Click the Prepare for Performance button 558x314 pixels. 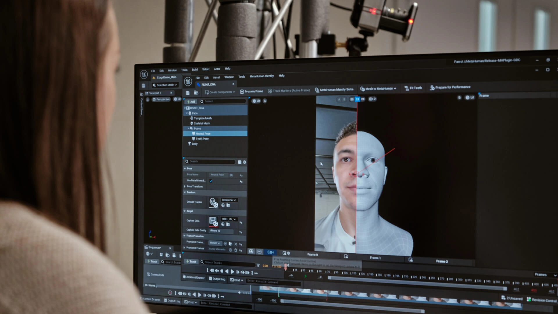(x=450, y=87)
